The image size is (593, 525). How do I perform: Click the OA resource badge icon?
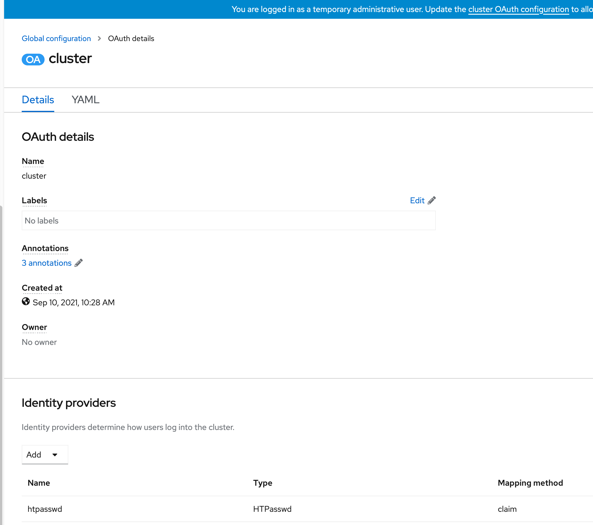click(x=33, y=60)
